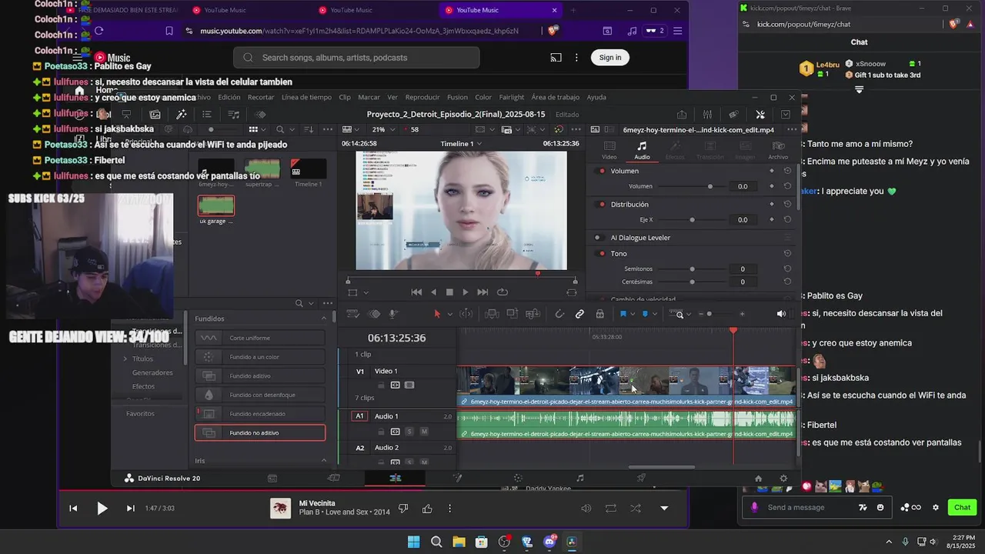Open the Reproducir menu

tap(422, 97)
